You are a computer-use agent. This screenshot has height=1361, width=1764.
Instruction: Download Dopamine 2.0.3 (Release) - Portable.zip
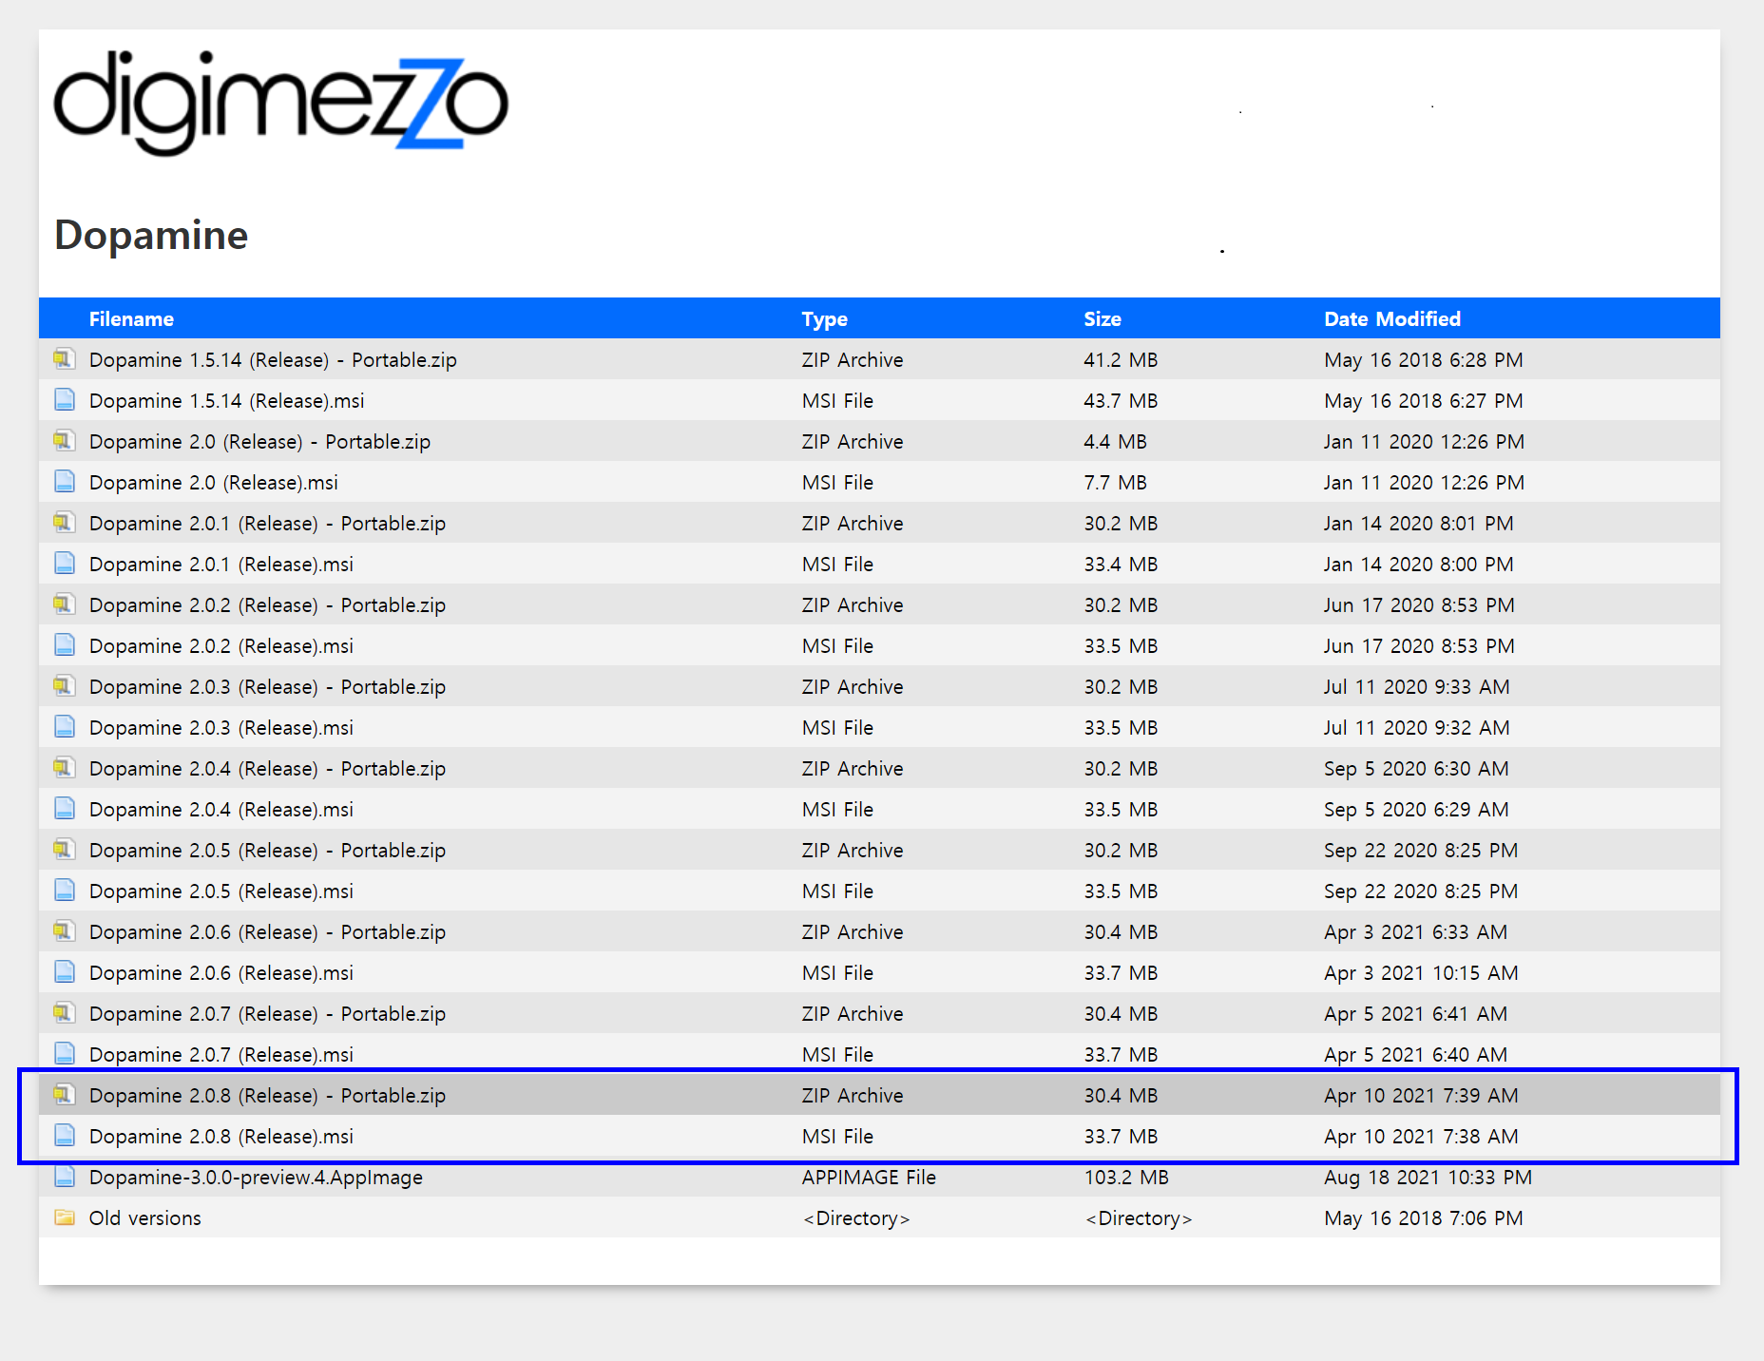pos(267,687)
